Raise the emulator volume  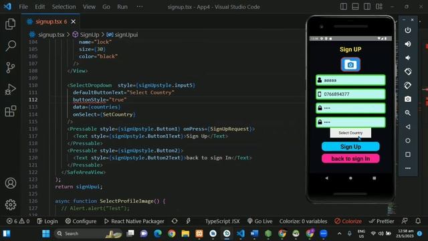pyautogui.click(x=408, y=44)
